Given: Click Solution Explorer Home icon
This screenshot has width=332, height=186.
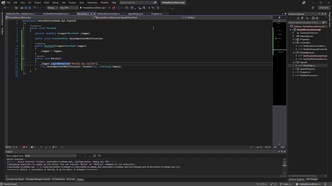Looking at the screenshot, I should (x=298, y=19).
